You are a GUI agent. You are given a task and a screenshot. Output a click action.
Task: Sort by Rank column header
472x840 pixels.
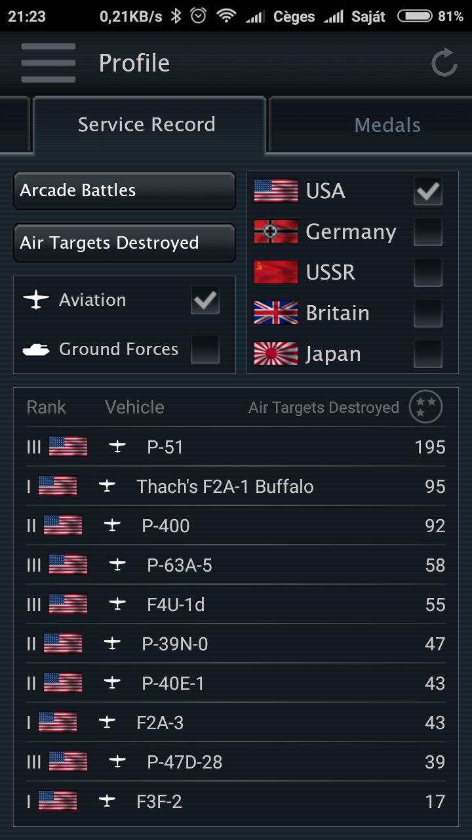point(46,407)
